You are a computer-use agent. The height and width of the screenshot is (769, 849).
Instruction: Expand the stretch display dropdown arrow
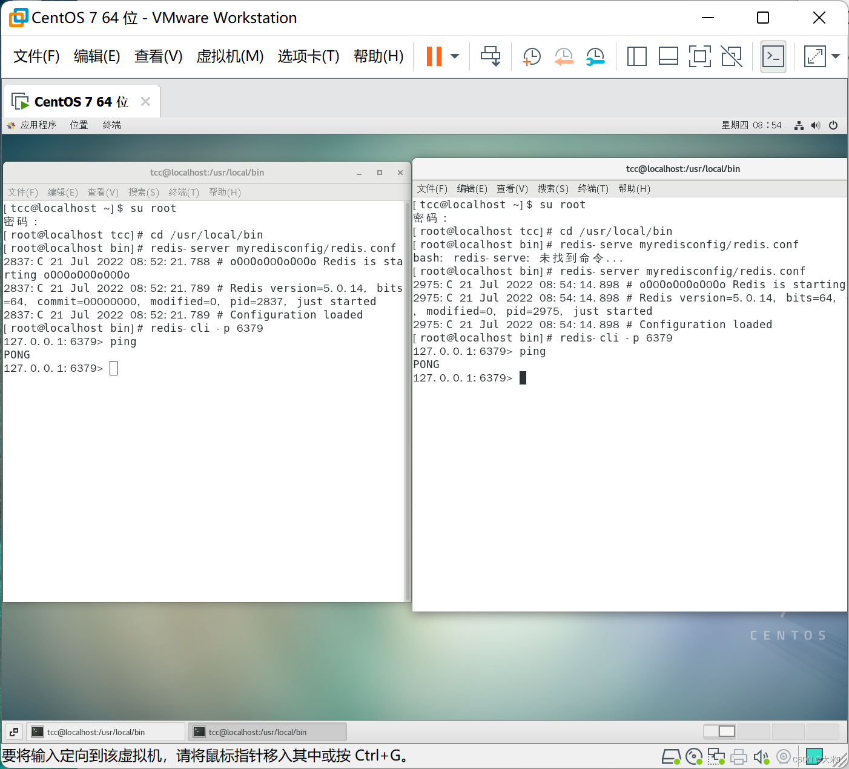pos(836,56)
